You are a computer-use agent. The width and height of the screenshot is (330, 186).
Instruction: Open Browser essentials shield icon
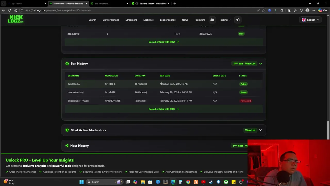pyautogui.click(x=301, y=10)
